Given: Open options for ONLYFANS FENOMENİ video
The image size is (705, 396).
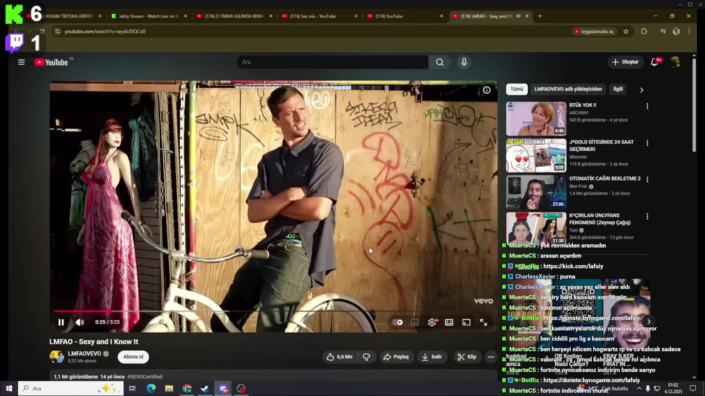Looking at the screenshot, I should (647, 217).
